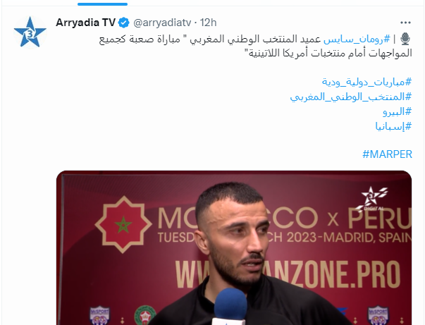Open the #رومان_سايس hashtag
The width and height of the screenshot is (425, 325).
coord(357,39)
